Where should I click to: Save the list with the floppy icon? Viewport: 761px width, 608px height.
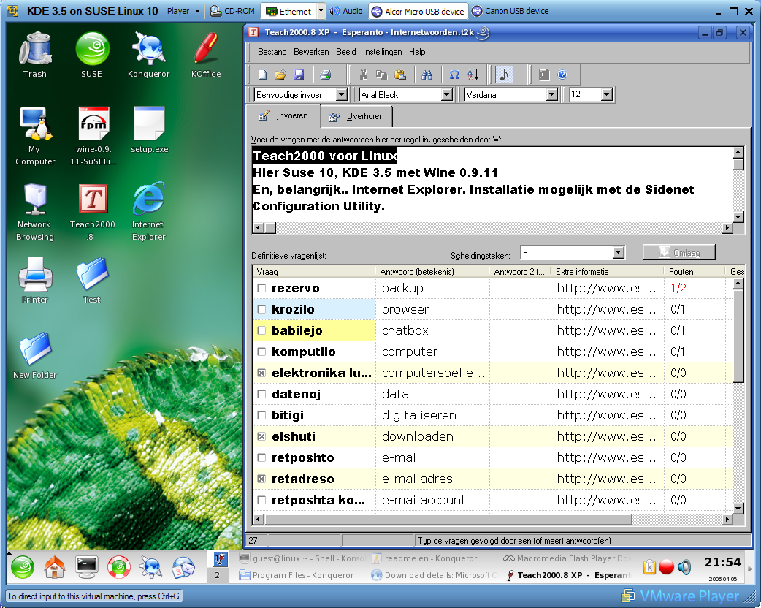coord(299,75)
